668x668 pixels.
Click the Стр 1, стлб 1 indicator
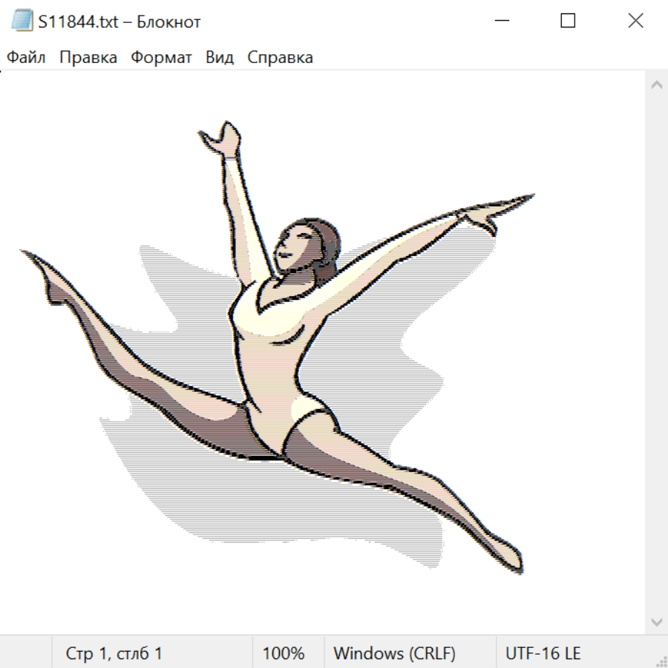(x=114, y=654)
